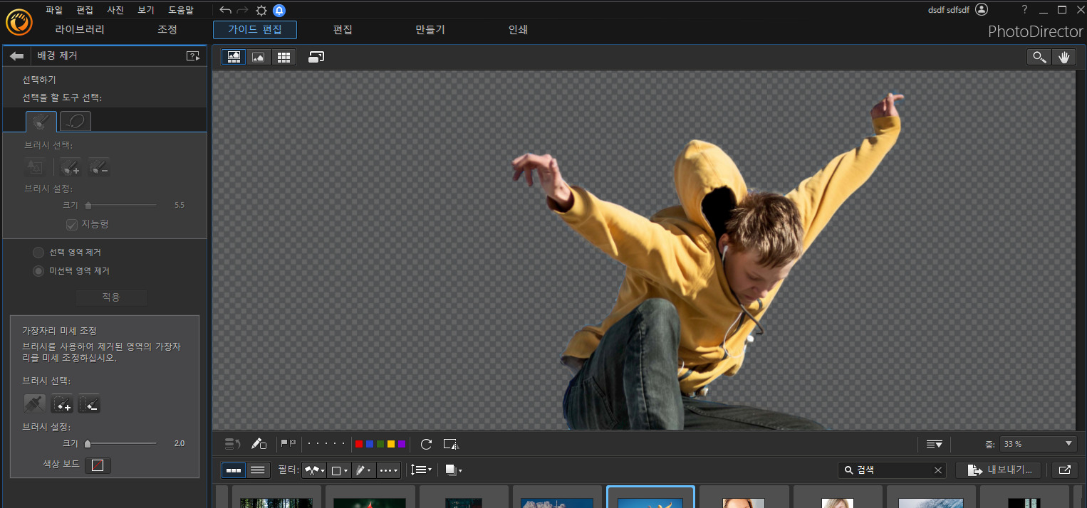Switch filmstrip to list view
This screenshot has width=1087, height=508.
[x=258, y=470]
